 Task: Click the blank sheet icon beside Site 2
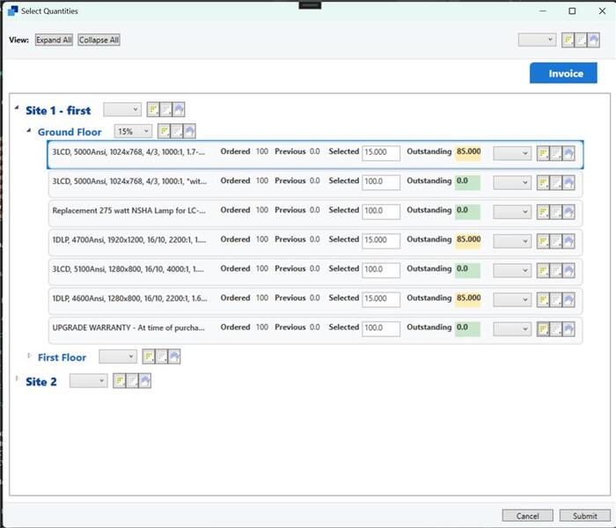coord(132,380)
